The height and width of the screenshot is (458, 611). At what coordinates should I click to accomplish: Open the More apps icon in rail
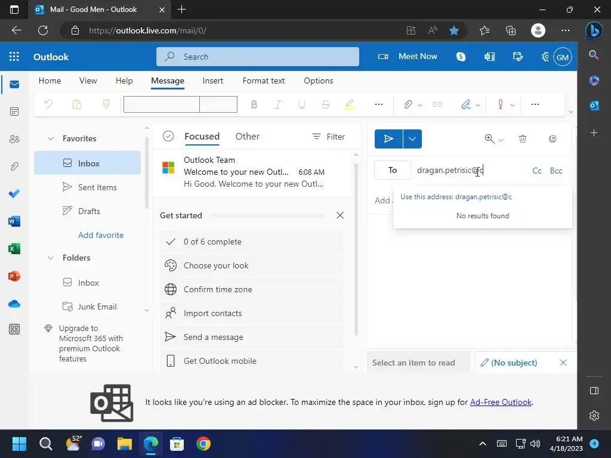click(x=14, y=329)
